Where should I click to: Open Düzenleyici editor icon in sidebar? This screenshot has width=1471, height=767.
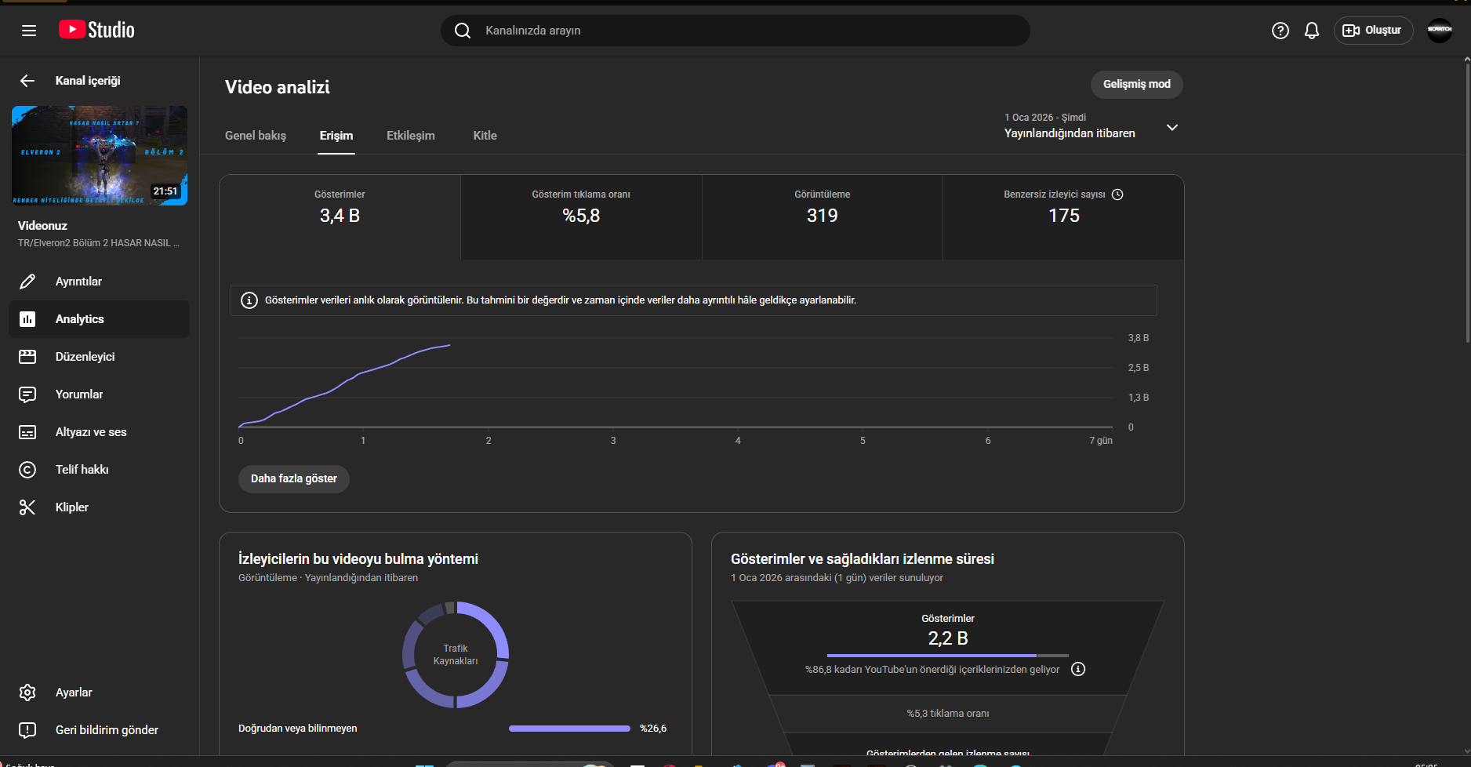[x=27, y=357]
